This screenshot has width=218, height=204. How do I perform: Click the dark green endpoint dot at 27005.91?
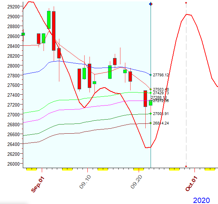(151, 114)
